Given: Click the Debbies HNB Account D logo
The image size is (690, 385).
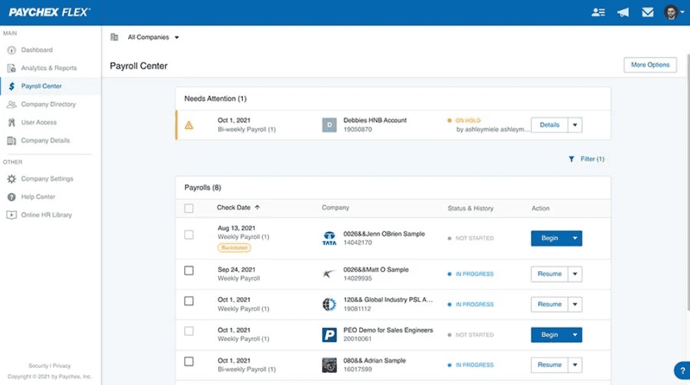Looking at the screenshot, I should [329, 125].
